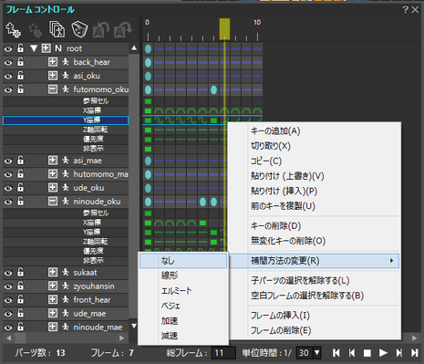Click the 総フレーム input field
The height and width of the screenshot is (364, 424).
[x=223, y=353]
